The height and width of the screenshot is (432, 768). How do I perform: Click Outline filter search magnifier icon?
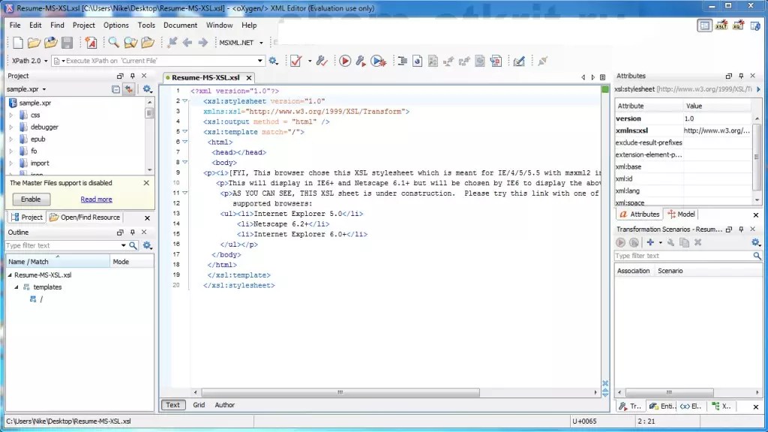coord(133,245)
